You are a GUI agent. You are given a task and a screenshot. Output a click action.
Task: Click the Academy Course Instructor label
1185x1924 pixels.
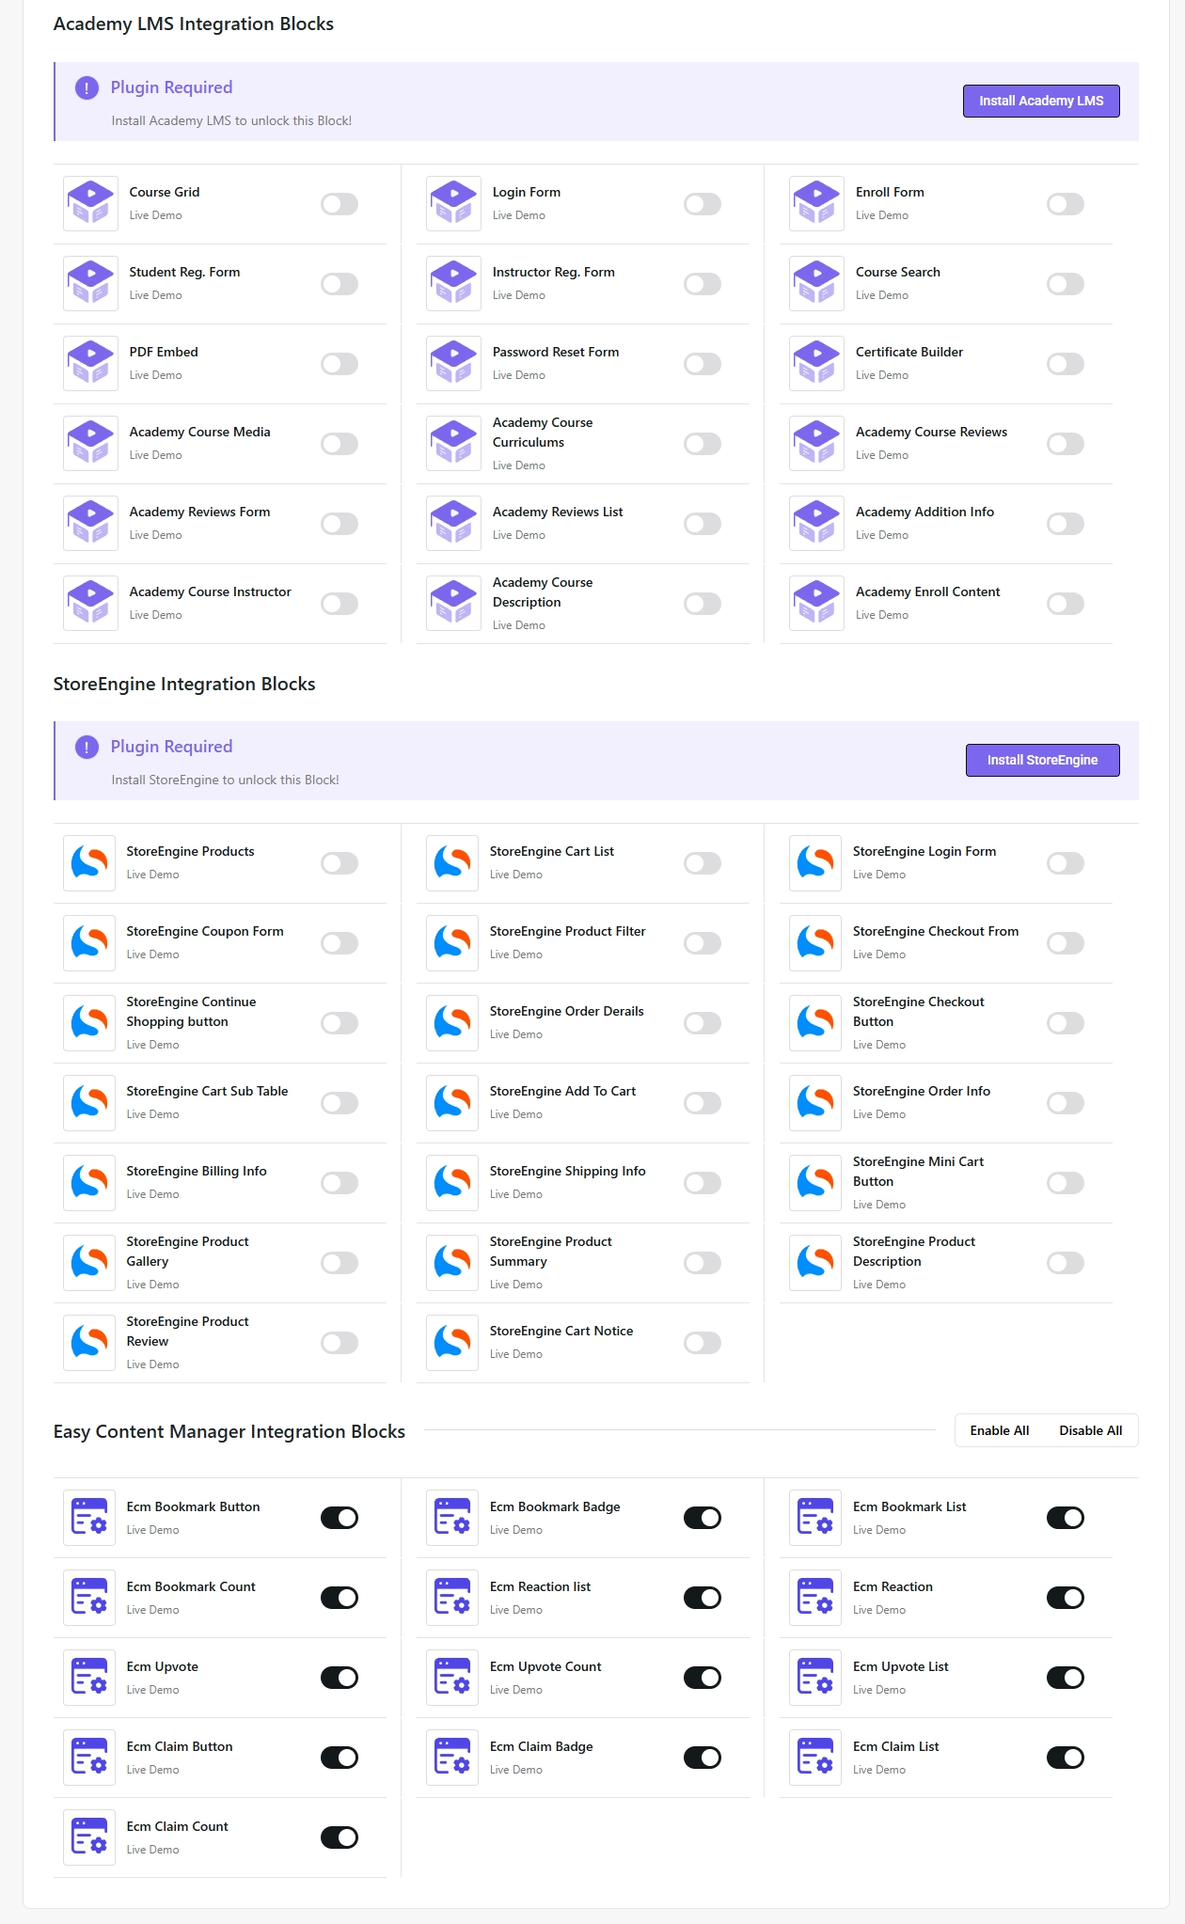coord(210,591)
